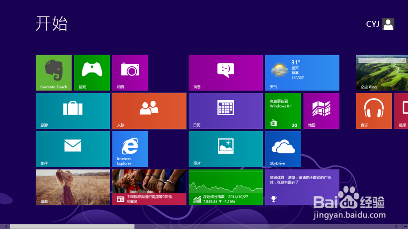
Task: Click the CYJ username text
Action: [x=373, y=24]
